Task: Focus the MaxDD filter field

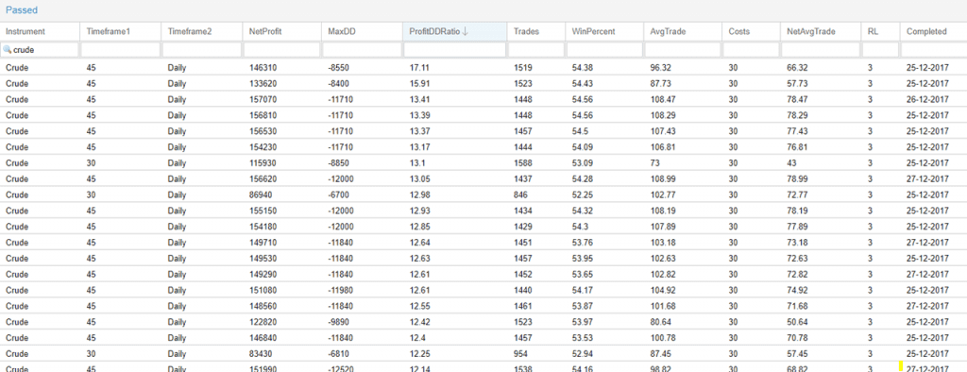Action: [362, 50]
